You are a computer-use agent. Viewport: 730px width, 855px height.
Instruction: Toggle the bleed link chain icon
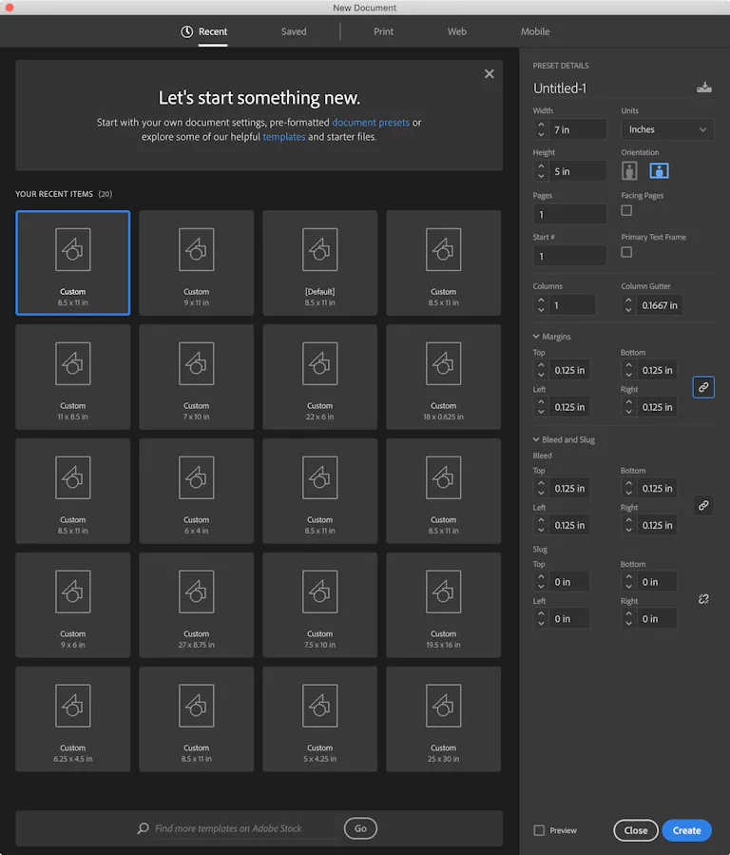tap(703, 505)
